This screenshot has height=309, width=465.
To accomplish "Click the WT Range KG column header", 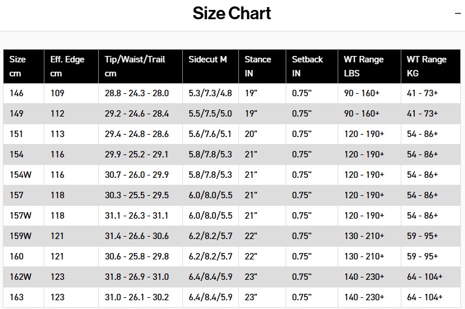I will (x=426, y=66).
